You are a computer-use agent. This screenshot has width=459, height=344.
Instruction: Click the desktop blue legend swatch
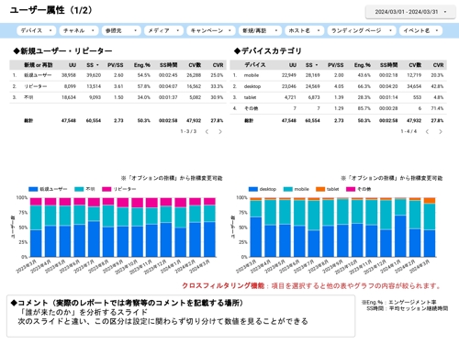tap(253, 189)
